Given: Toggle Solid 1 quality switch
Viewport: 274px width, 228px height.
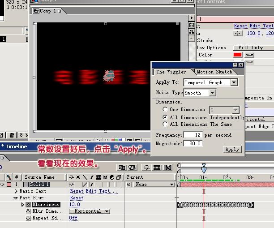Looking at the screenshot, I should (85, 184).
